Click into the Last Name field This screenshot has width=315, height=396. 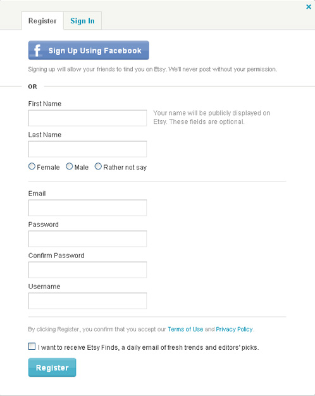coord(87,149)
